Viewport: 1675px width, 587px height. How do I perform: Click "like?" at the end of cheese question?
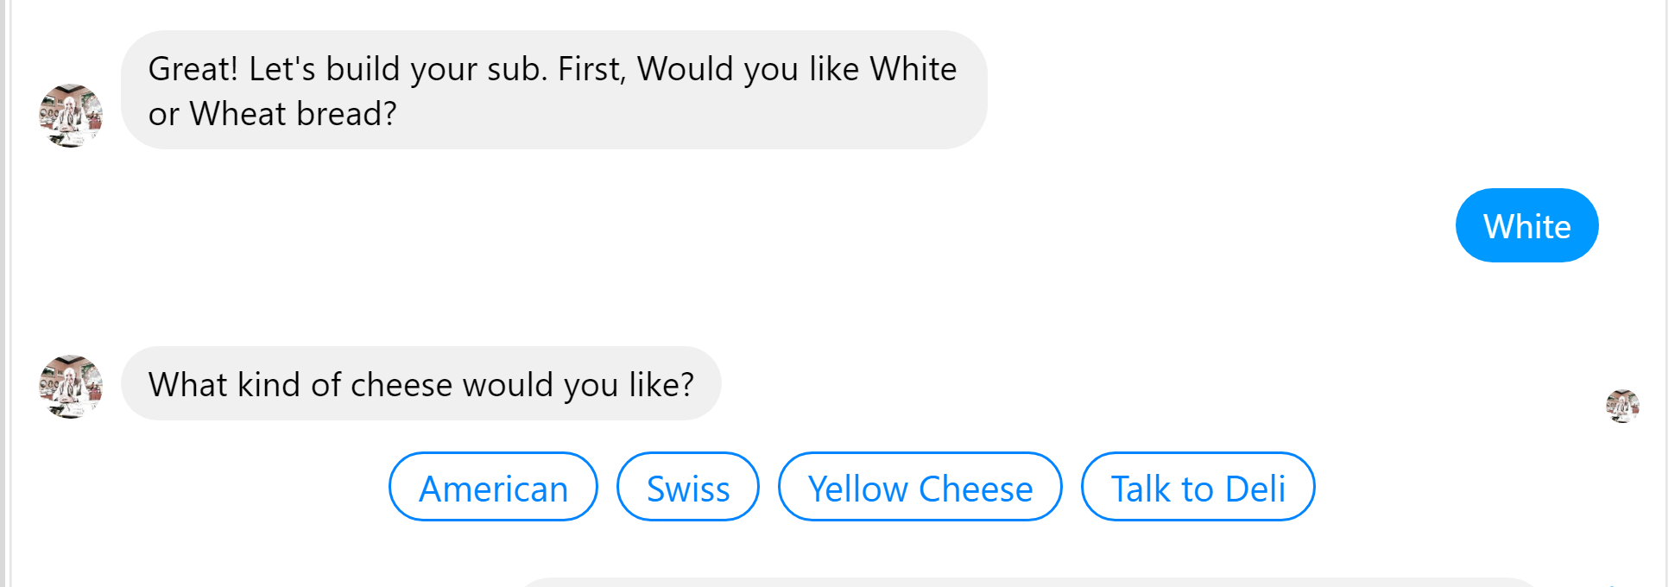(661, 385)
